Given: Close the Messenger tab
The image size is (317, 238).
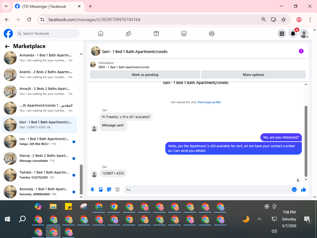Looking at the screenshot, I should 79,6.
